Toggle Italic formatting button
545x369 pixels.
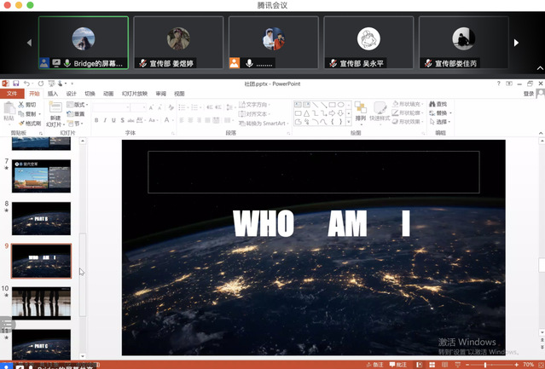pyautogui.click(x=105, y=120)
